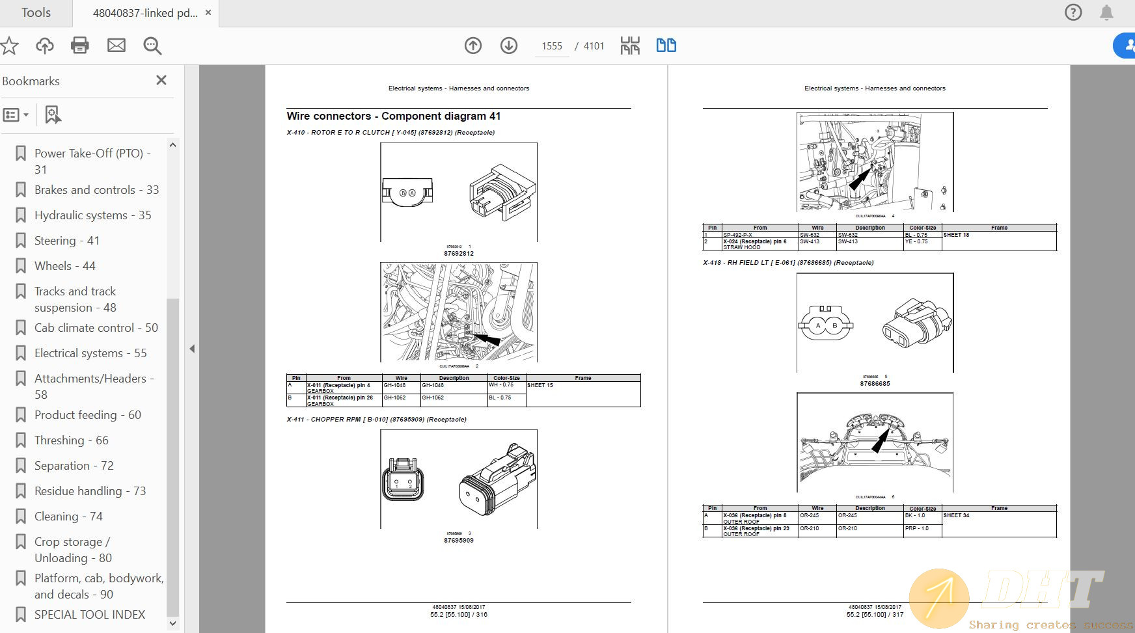Viewport: 1135px width, 633px height.
Task: Click bookmark icon beside Wheels - 44
Action: [21, 266]
